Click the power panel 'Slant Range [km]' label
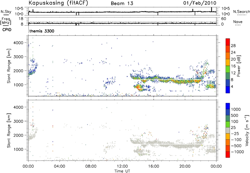The height and width of the screenshot is (173, 250). pos(9,66)
